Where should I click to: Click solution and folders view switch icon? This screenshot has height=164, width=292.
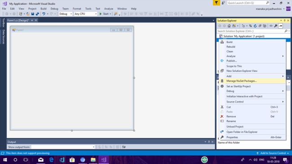point(234,26)
